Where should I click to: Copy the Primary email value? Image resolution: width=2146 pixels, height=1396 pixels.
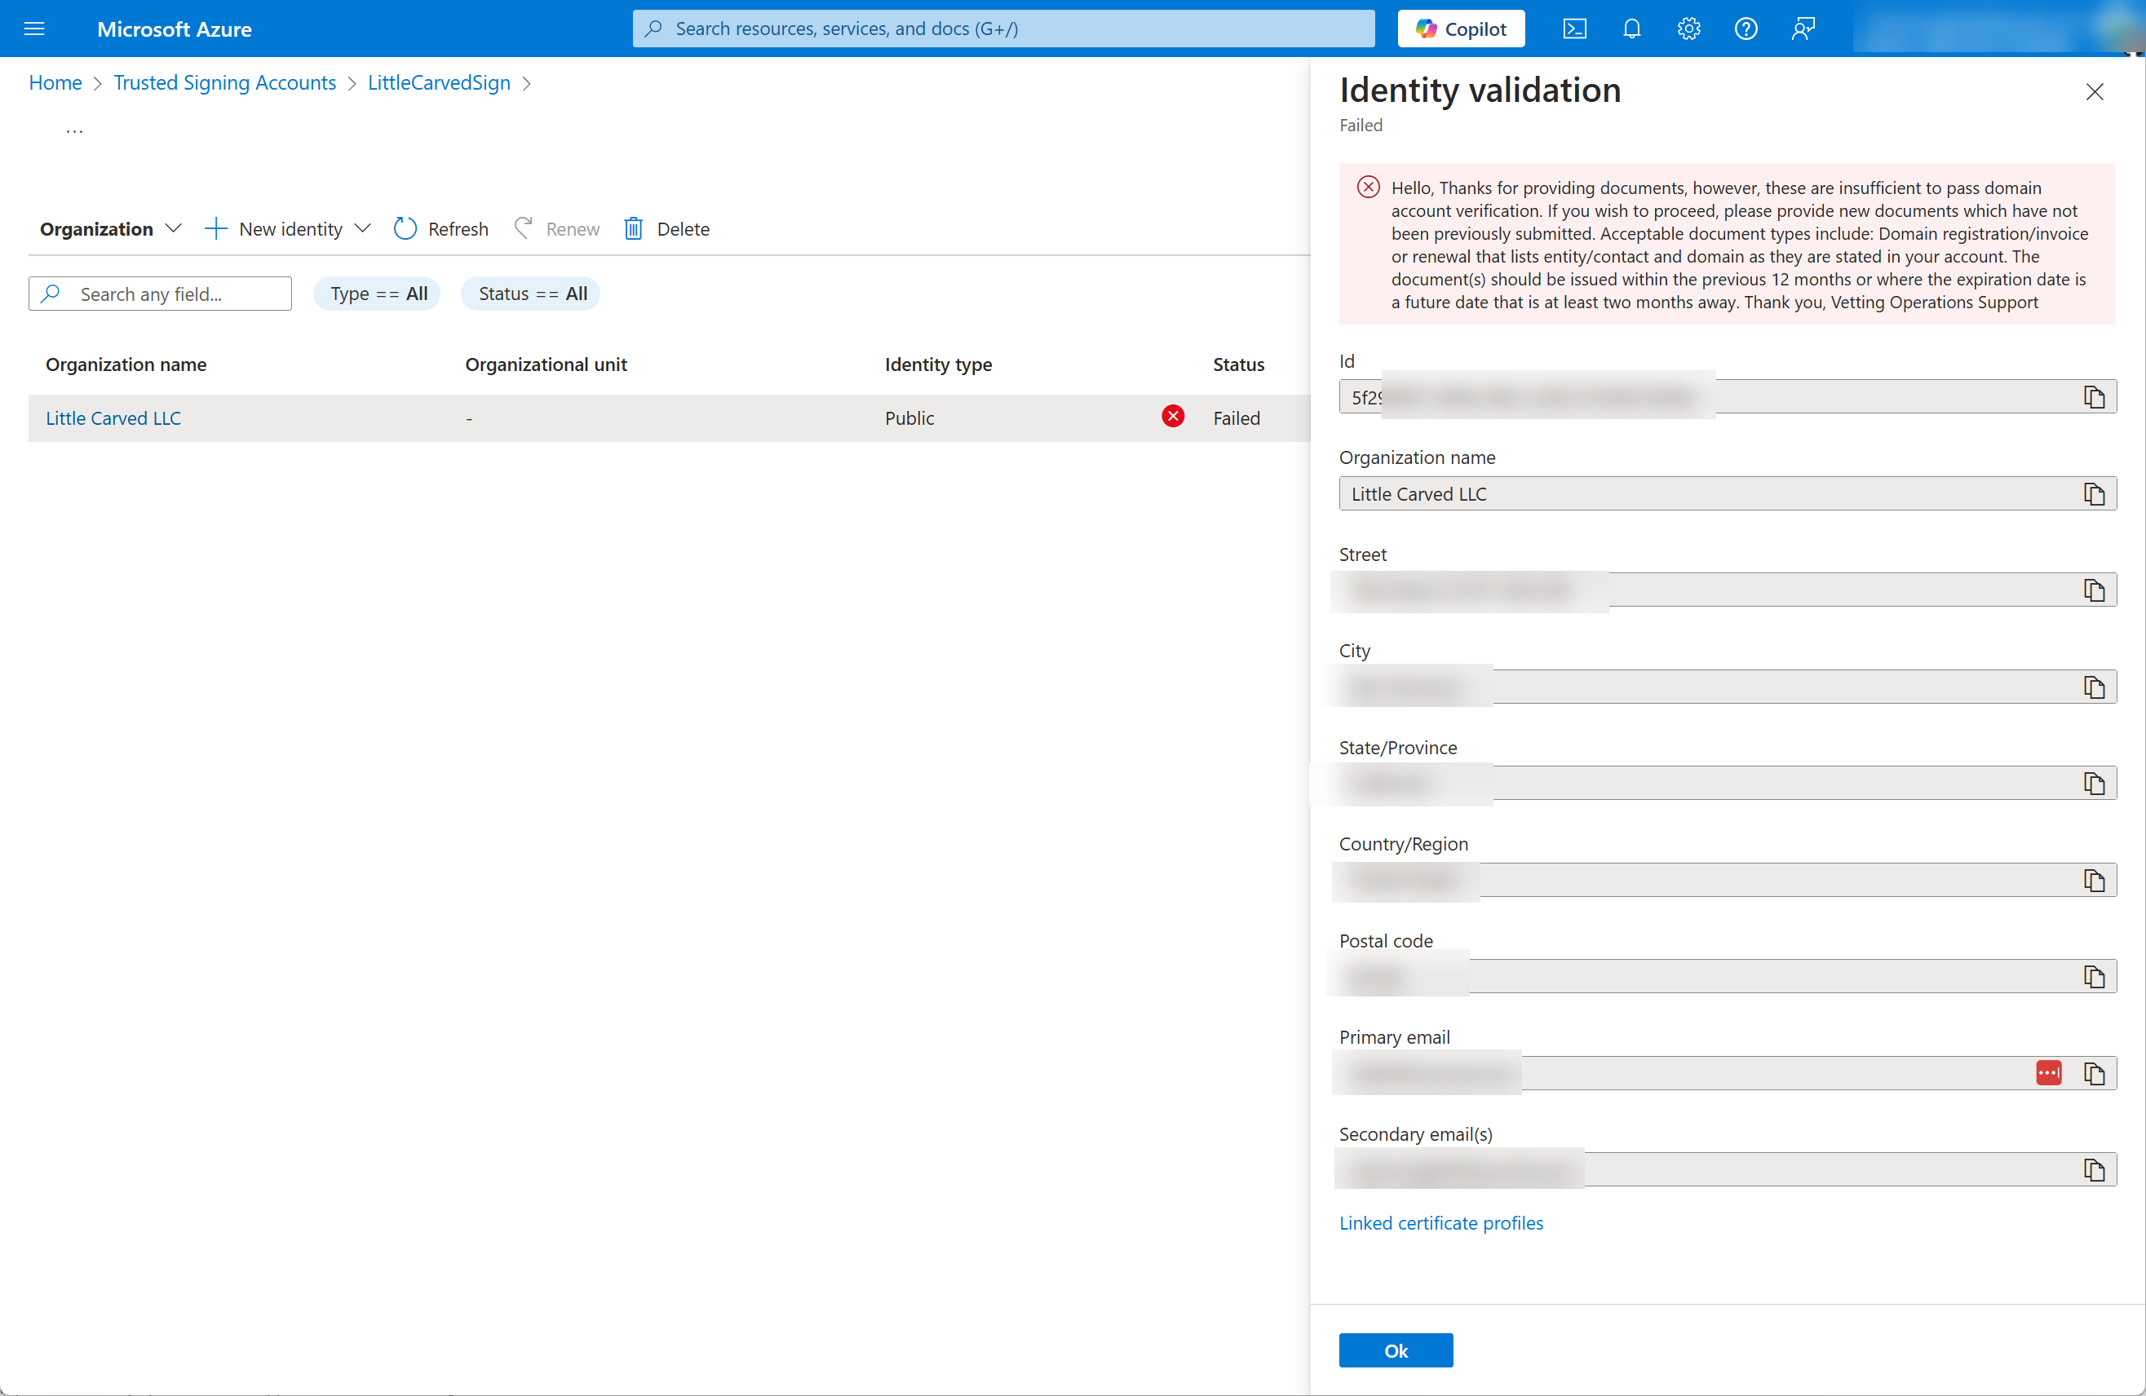coord(2094,1073)
